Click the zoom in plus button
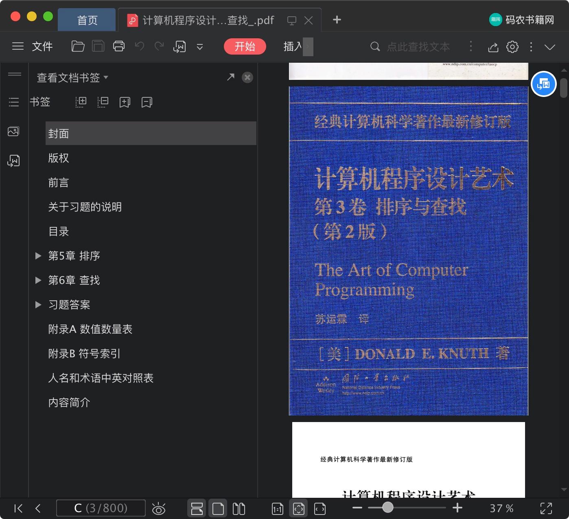This screenshot has height=519, width=569. point(457,508)
